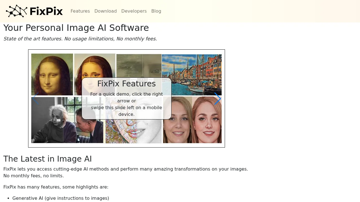The width and height of the screenshot is (360, 202).
Task: Open the Blog link
Action: coord(156,11)
